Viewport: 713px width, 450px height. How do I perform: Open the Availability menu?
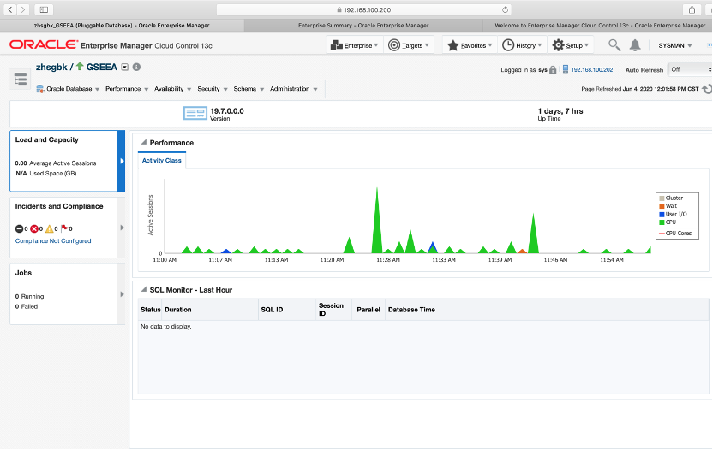[172, 89]
